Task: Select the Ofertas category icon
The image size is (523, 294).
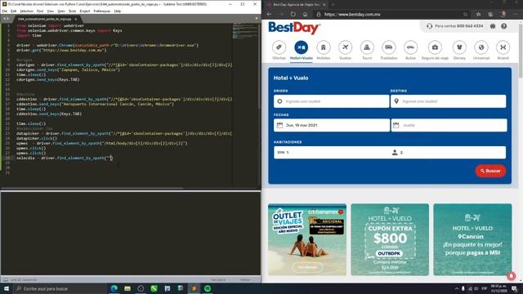Action: tap(279, 47)
